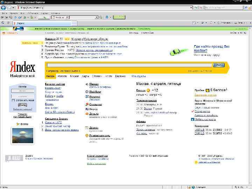Screen dimensions: 252x189
Task: Click the browser Back arrow button
Action: pyautogui.click(x=3, y=8)
